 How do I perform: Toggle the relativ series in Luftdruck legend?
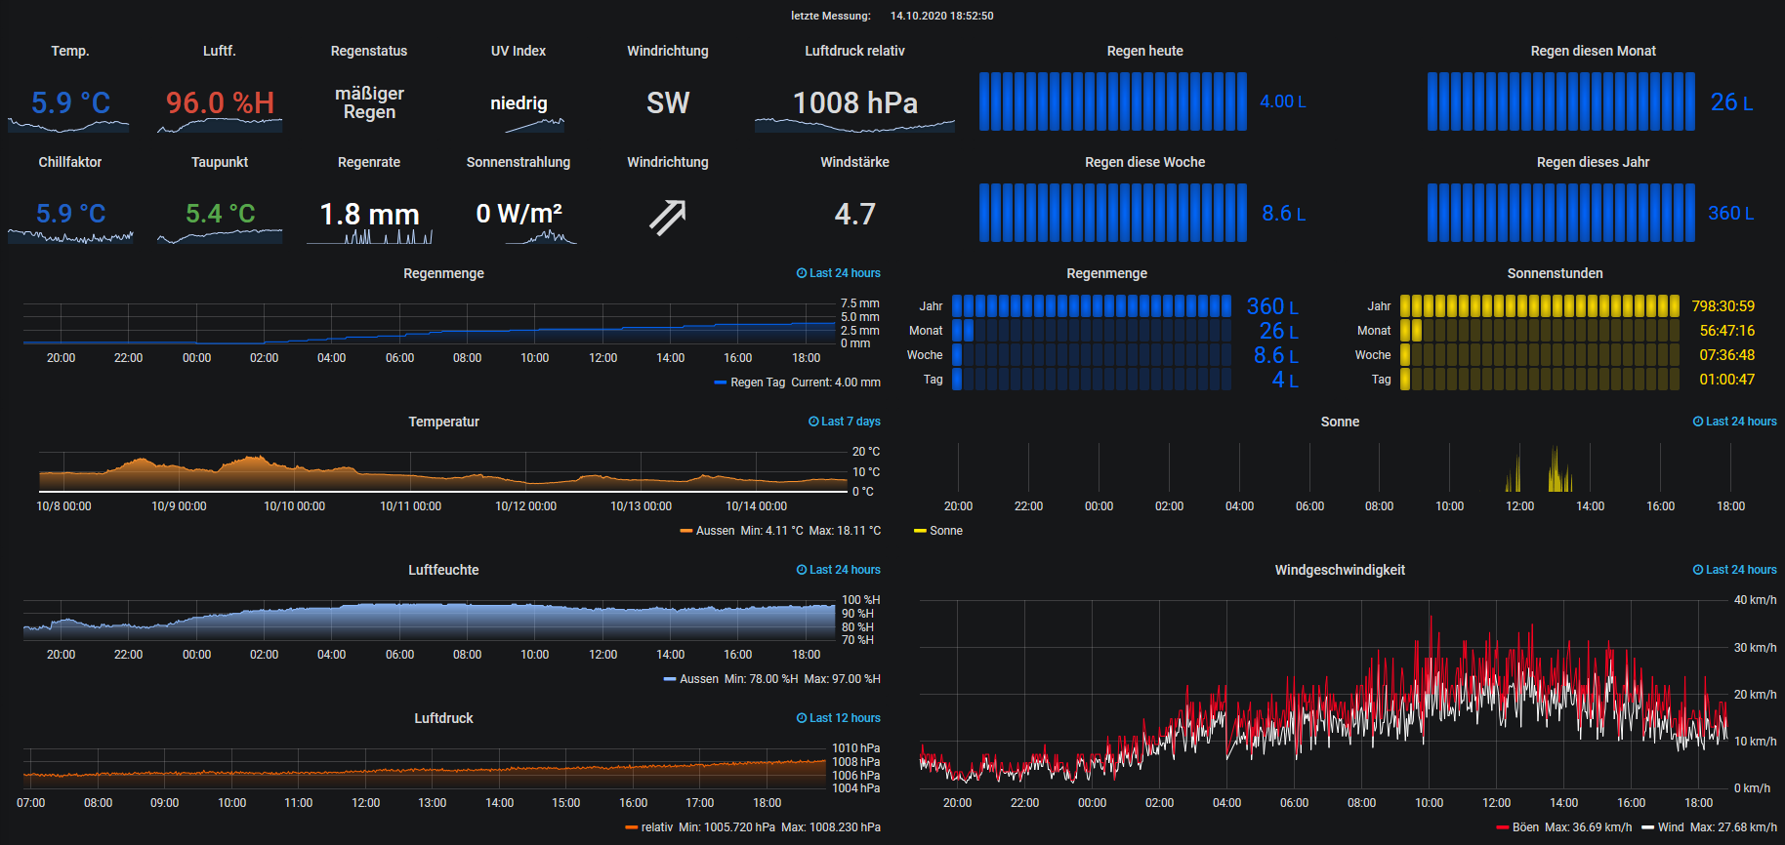(x=657, y=827)
